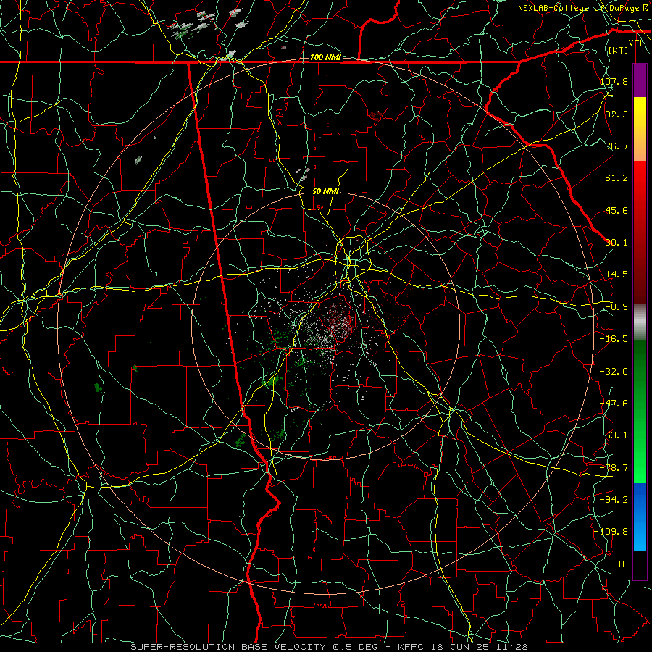Select the -0.9 velocity legend value

(x=617, y=307)
